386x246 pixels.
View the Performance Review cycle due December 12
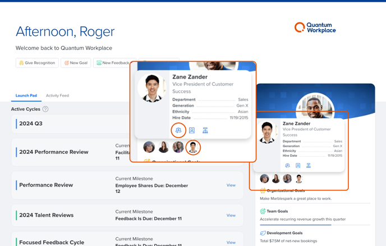(231, 185)
